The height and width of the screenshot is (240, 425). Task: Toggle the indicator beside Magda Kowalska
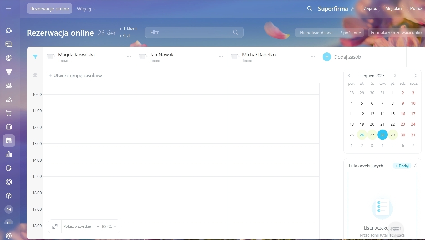click(x=50, y=56)
